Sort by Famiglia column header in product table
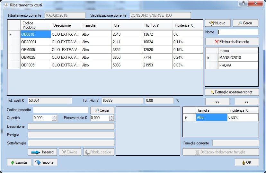 pos(96,25)
